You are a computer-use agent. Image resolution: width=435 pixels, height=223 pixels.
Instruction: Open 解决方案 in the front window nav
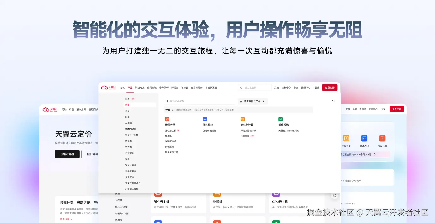coord(140,88)
